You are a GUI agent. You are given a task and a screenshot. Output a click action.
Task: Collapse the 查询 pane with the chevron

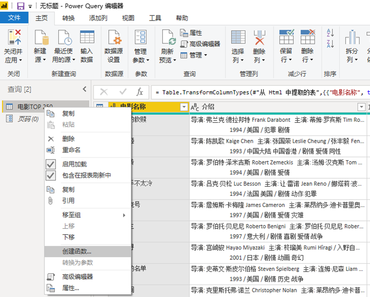click(85, 89)
